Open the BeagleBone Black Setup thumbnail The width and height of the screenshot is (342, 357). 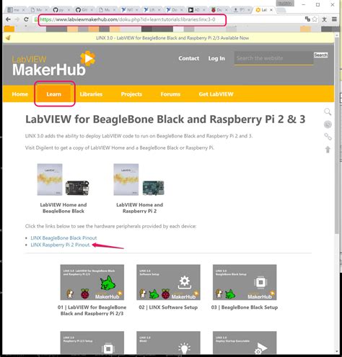245,282
